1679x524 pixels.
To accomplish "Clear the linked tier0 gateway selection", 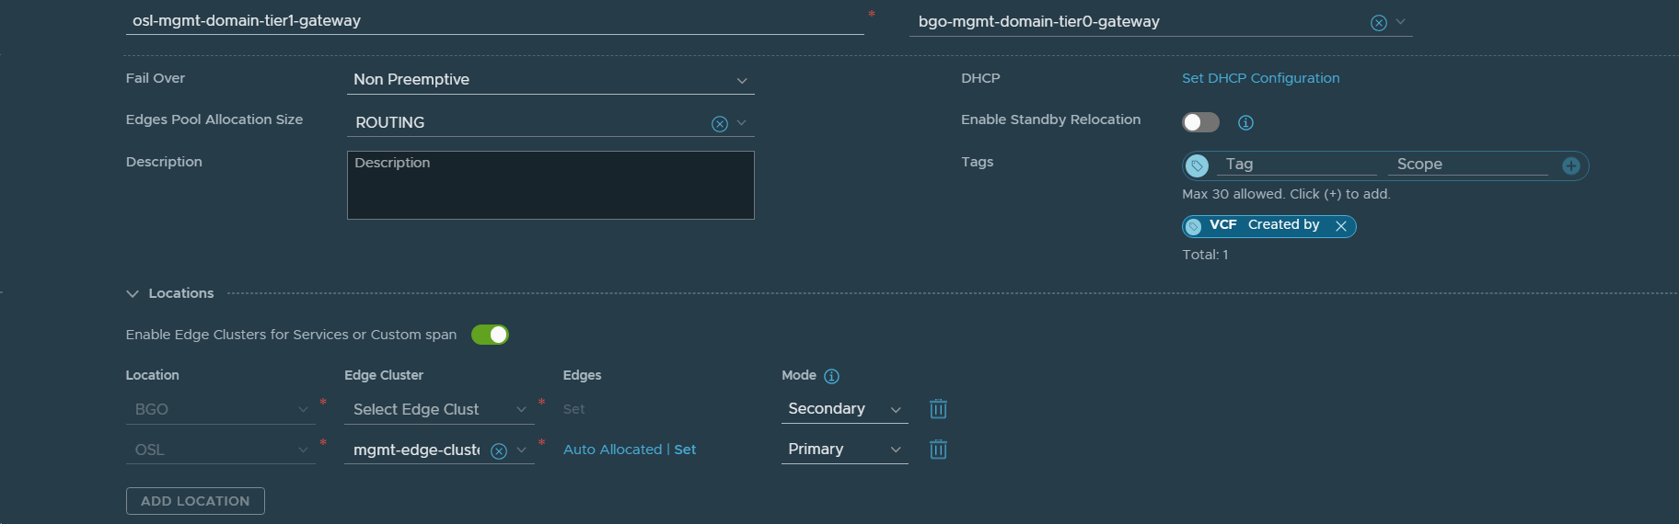I will click(1378, 23).
